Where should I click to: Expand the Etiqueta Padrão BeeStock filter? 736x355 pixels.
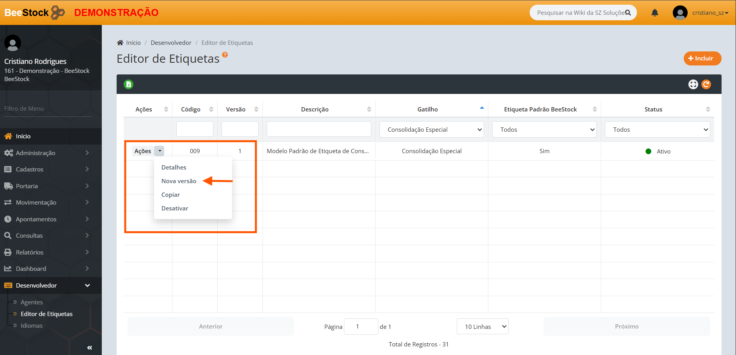(544, 129)
